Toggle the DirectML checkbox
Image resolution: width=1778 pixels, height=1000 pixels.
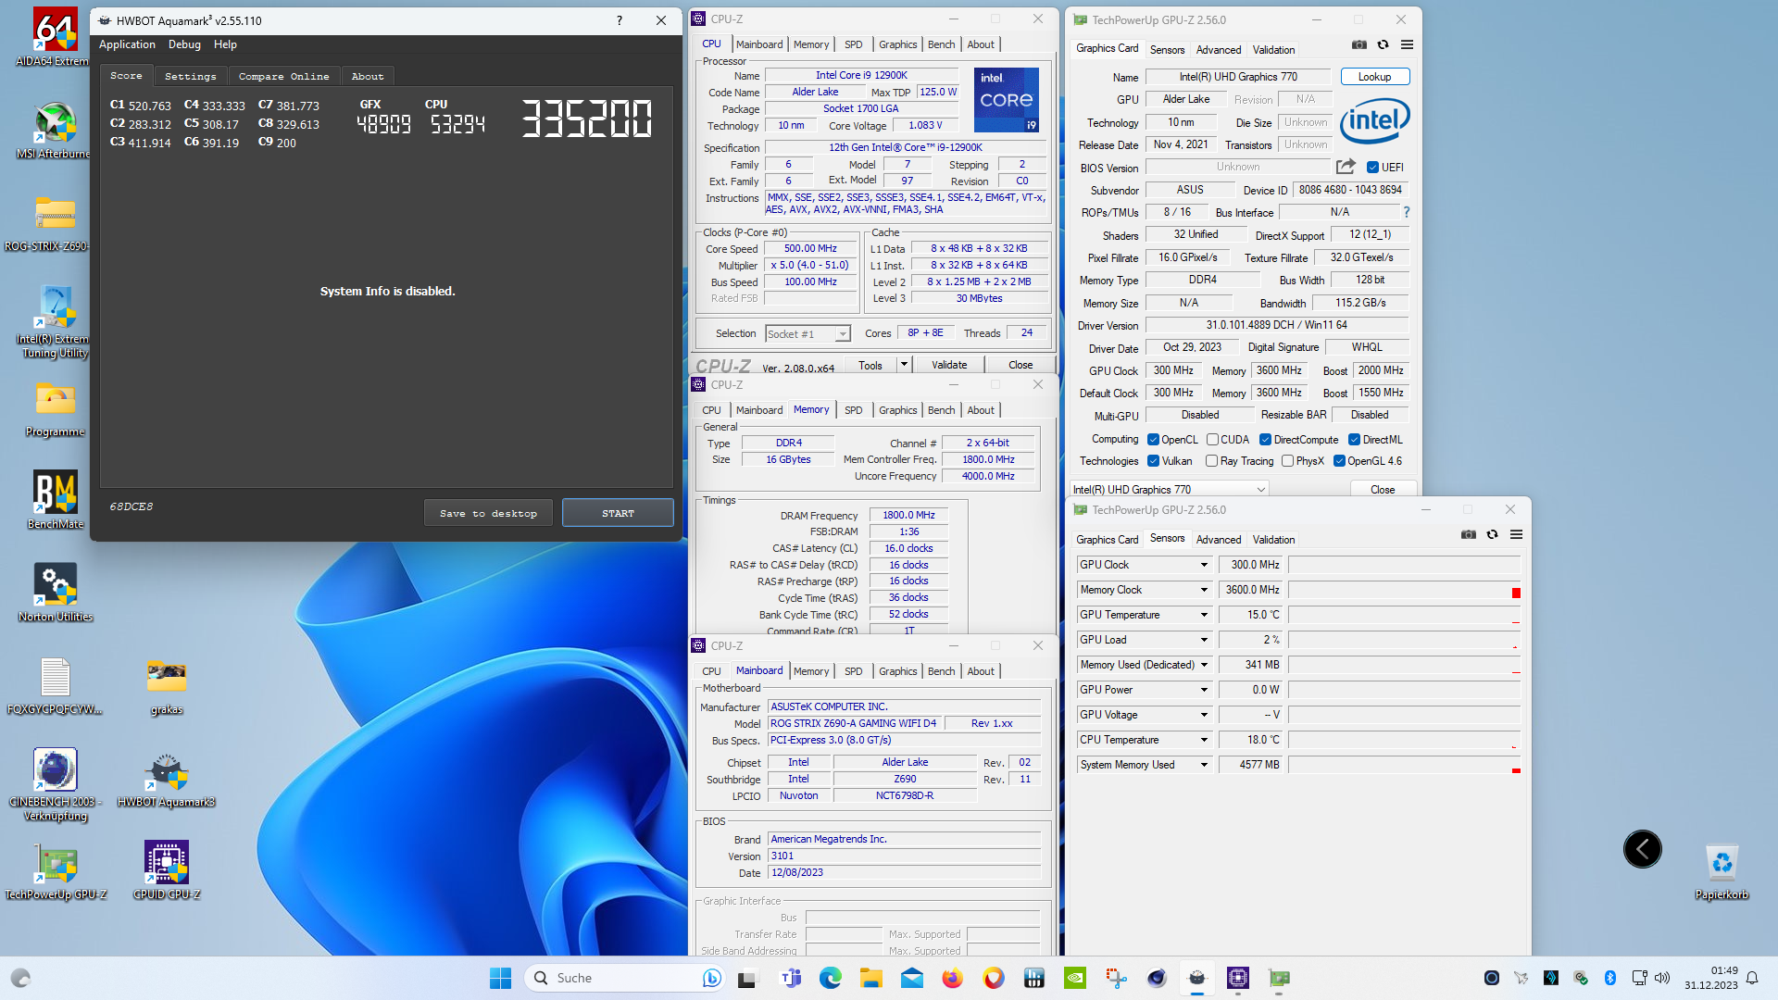pos(1354,440)
